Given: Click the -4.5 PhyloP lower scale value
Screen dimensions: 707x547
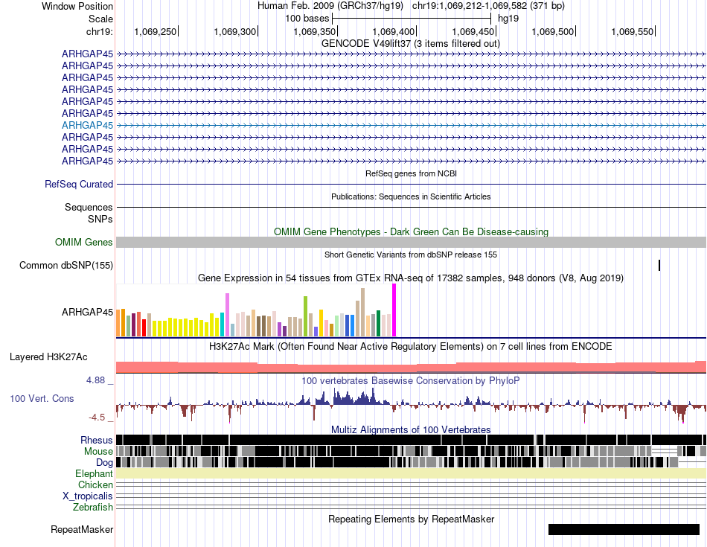Looking at the screenshot, I should coord(97,417).
